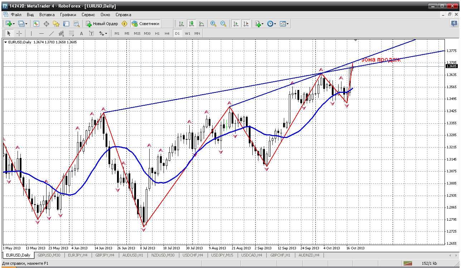
Task: Open the Окно menu
Action: [105, 15]
